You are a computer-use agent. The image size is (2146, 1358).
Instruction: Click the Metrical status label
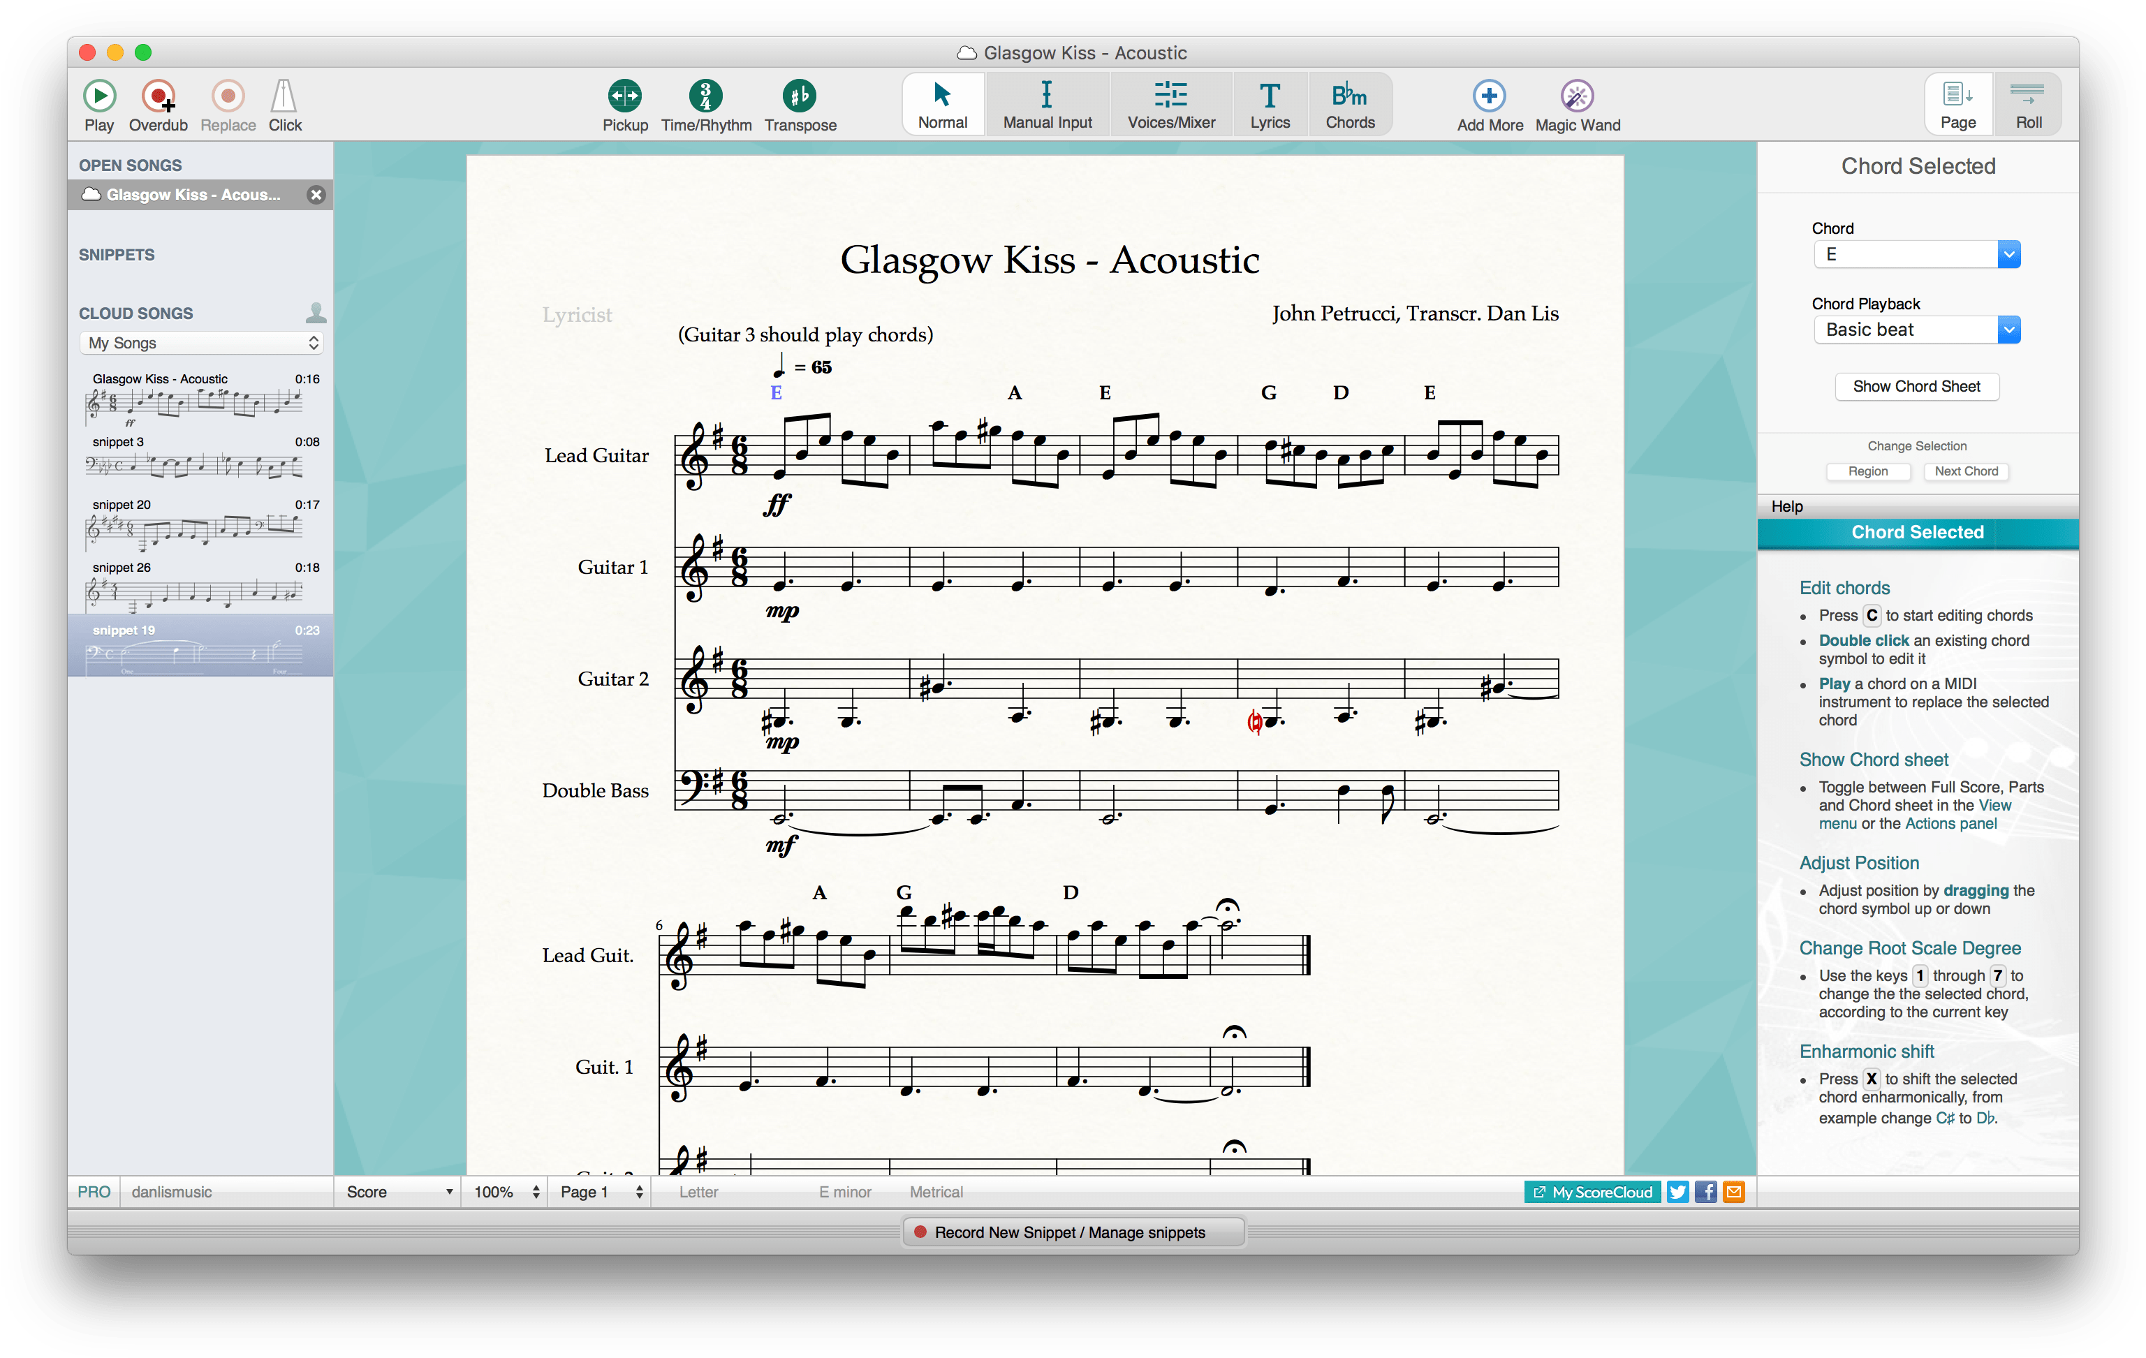coord(936,1193)
